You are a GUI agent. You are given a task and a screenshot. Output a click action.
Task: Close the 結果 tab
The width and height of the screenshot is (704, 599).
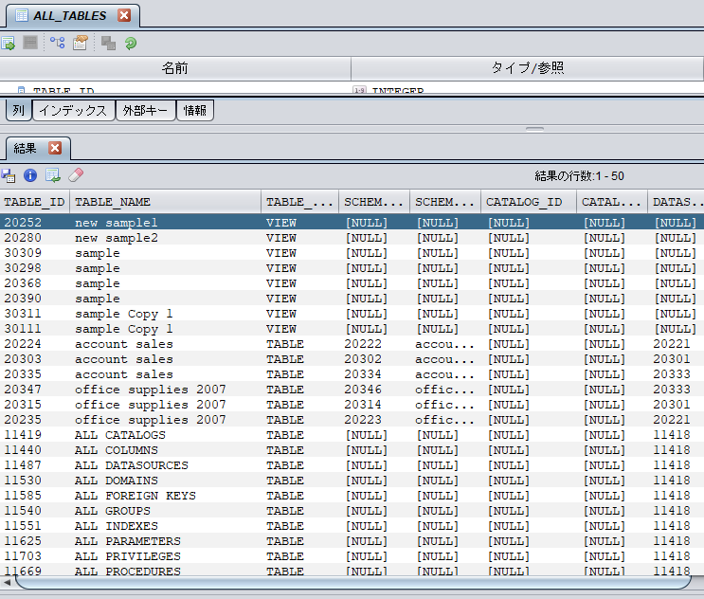tap(55, 148)
